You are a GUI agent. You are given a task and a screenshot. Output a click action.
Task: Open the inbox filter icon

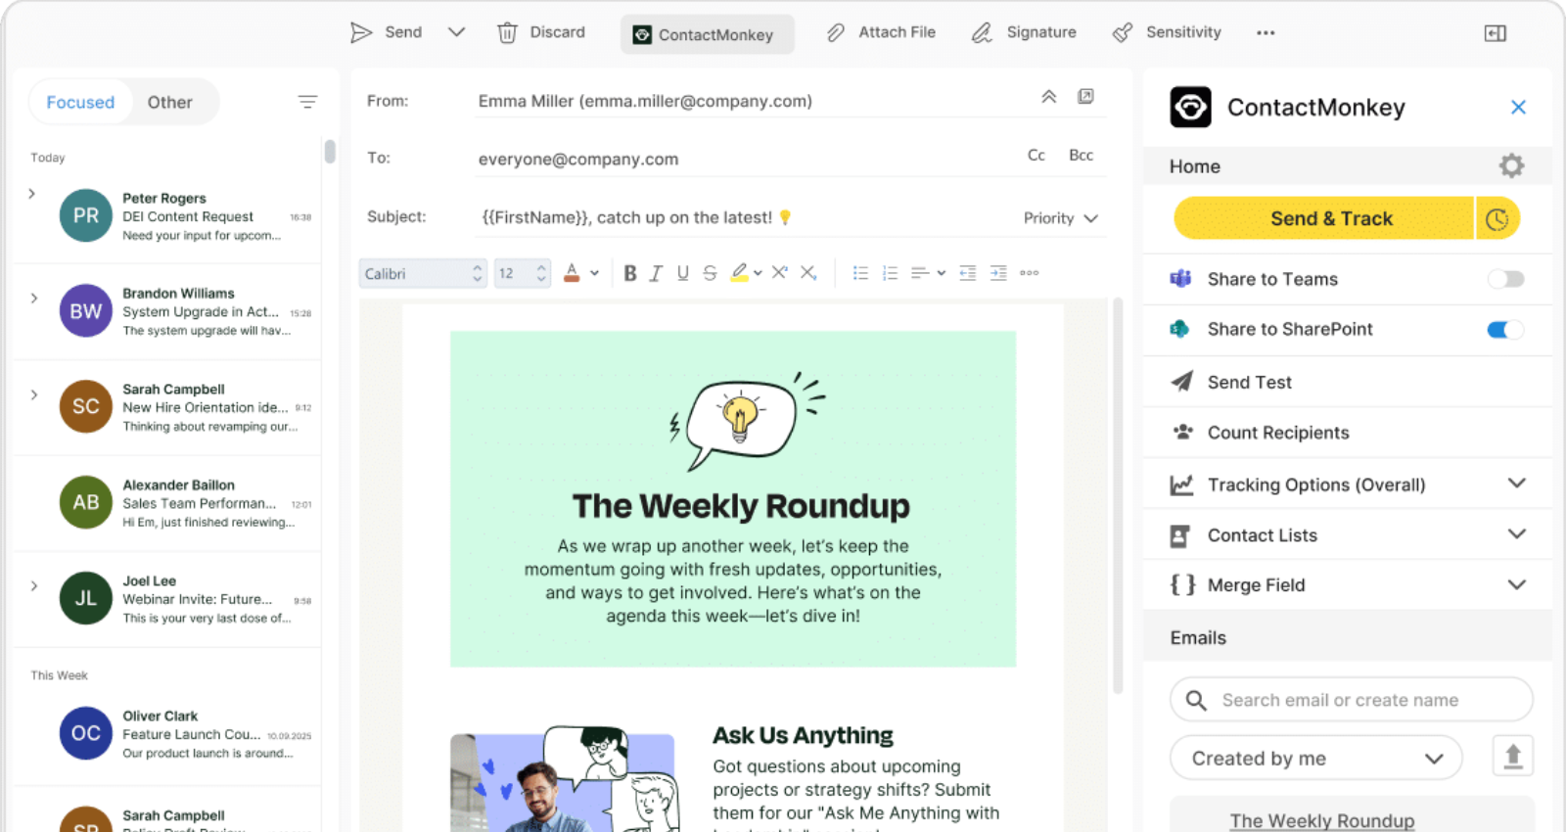[307, 102]
